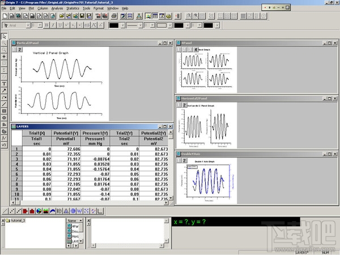The height and width of the screenshot is (255, 340).
Task: Select the Arrow drawing tool
Action: [5, 90]
